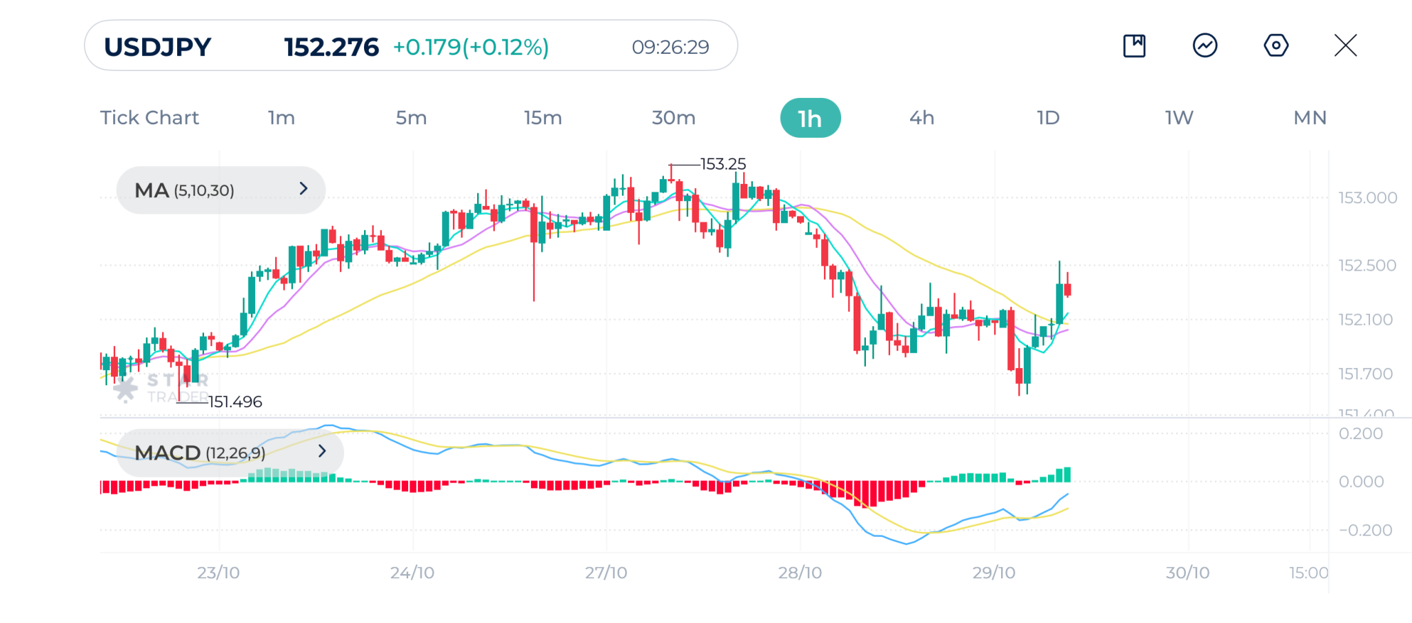Select the 1W weekly timeframe
The image size is (1412, 623).
[x=1179, y=118]
